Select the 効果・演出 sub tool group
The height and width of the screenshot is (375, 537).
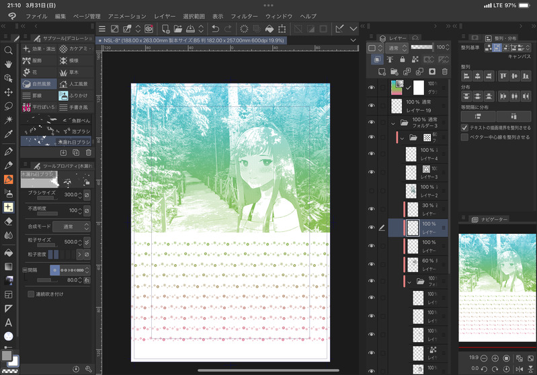[38, 48]
